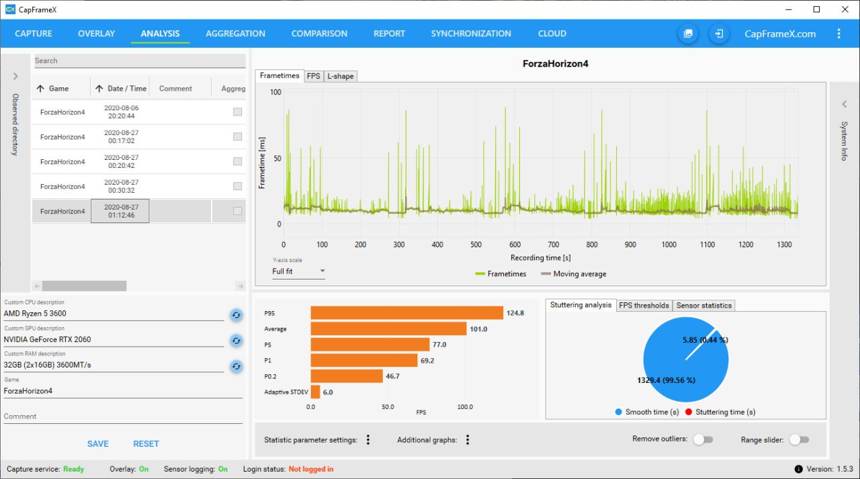This screenshot has width=860, height=479.
Task: Switch to the OVERLAY tab
Action: click(x=96, y=34)
